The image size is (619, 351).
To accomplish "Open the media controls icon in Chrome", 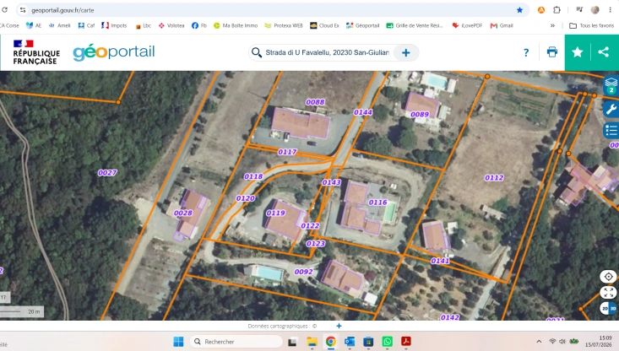I will tap(579, 10).
